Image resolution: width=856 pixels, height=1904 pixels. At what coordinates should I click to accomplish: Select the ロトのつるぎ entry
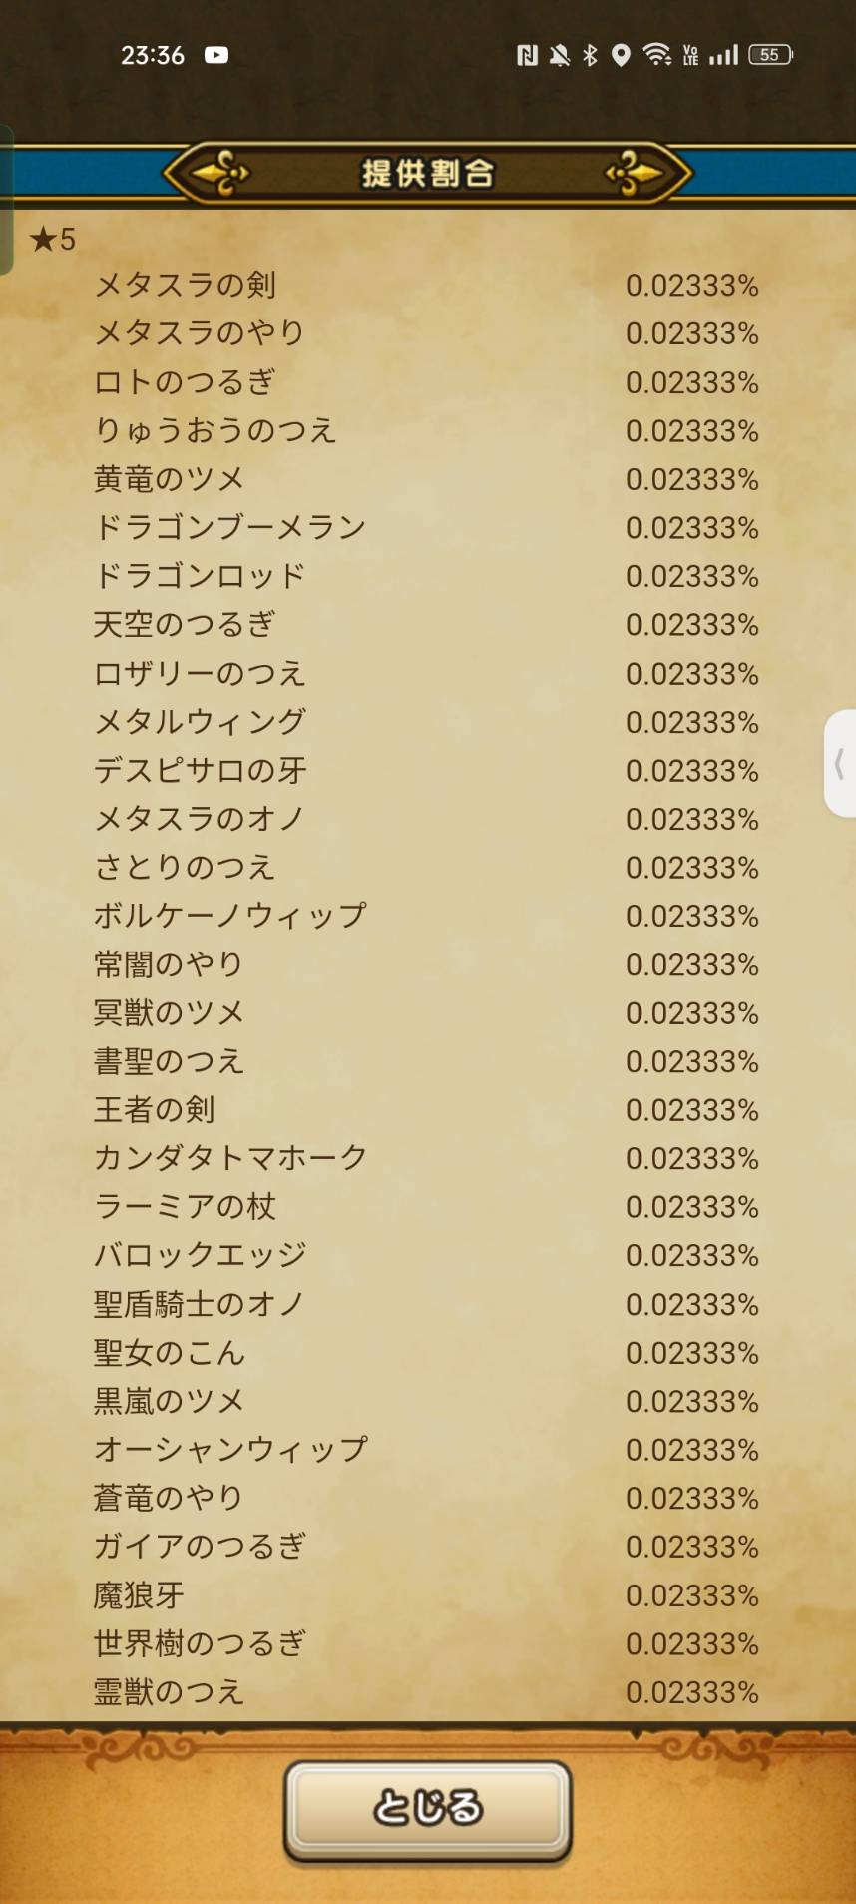[x=185, y=382]
